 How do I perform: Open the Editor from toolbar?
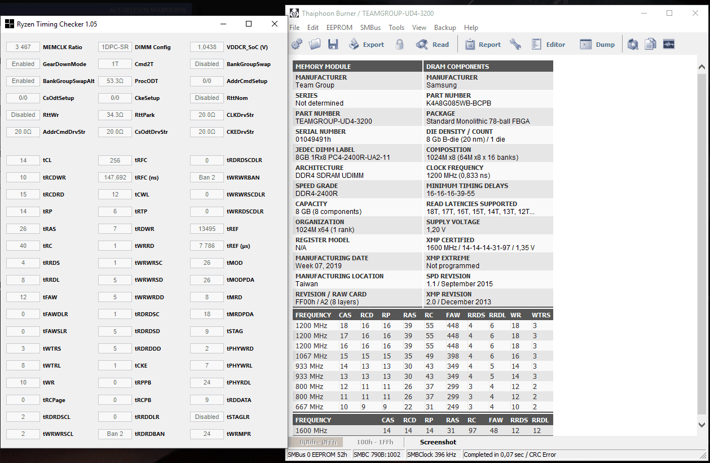[x=548, y=45]
